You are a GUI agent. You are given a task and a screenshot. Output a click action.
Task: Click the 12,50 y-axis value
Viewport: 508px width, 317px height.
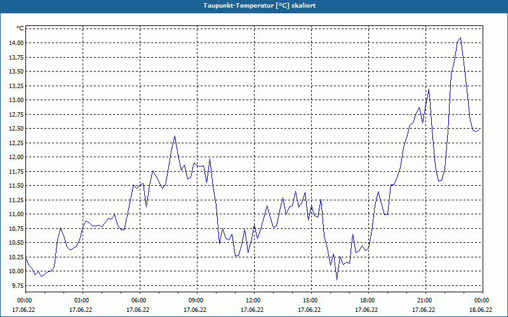coord(17,129)
